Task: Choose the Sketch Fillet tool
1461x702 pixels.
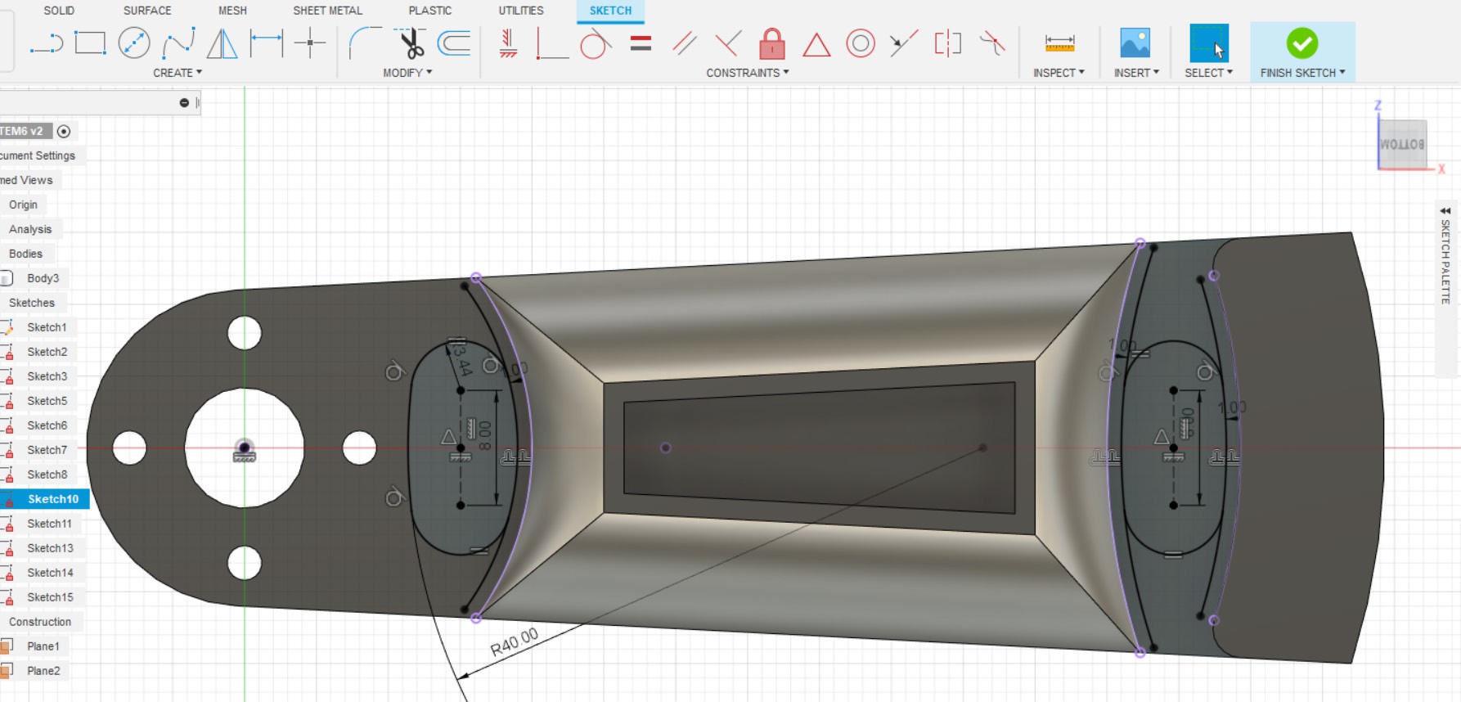Action: [364, 43]
